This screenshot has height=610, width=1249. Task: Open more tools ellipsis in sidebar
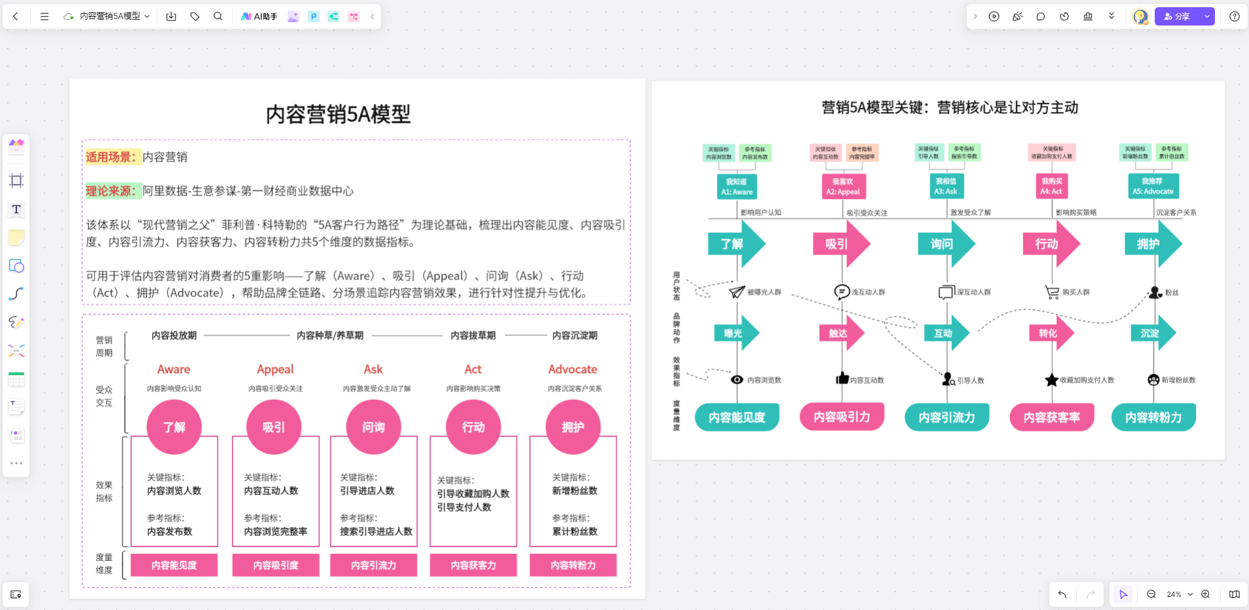[x=16, y=463]
